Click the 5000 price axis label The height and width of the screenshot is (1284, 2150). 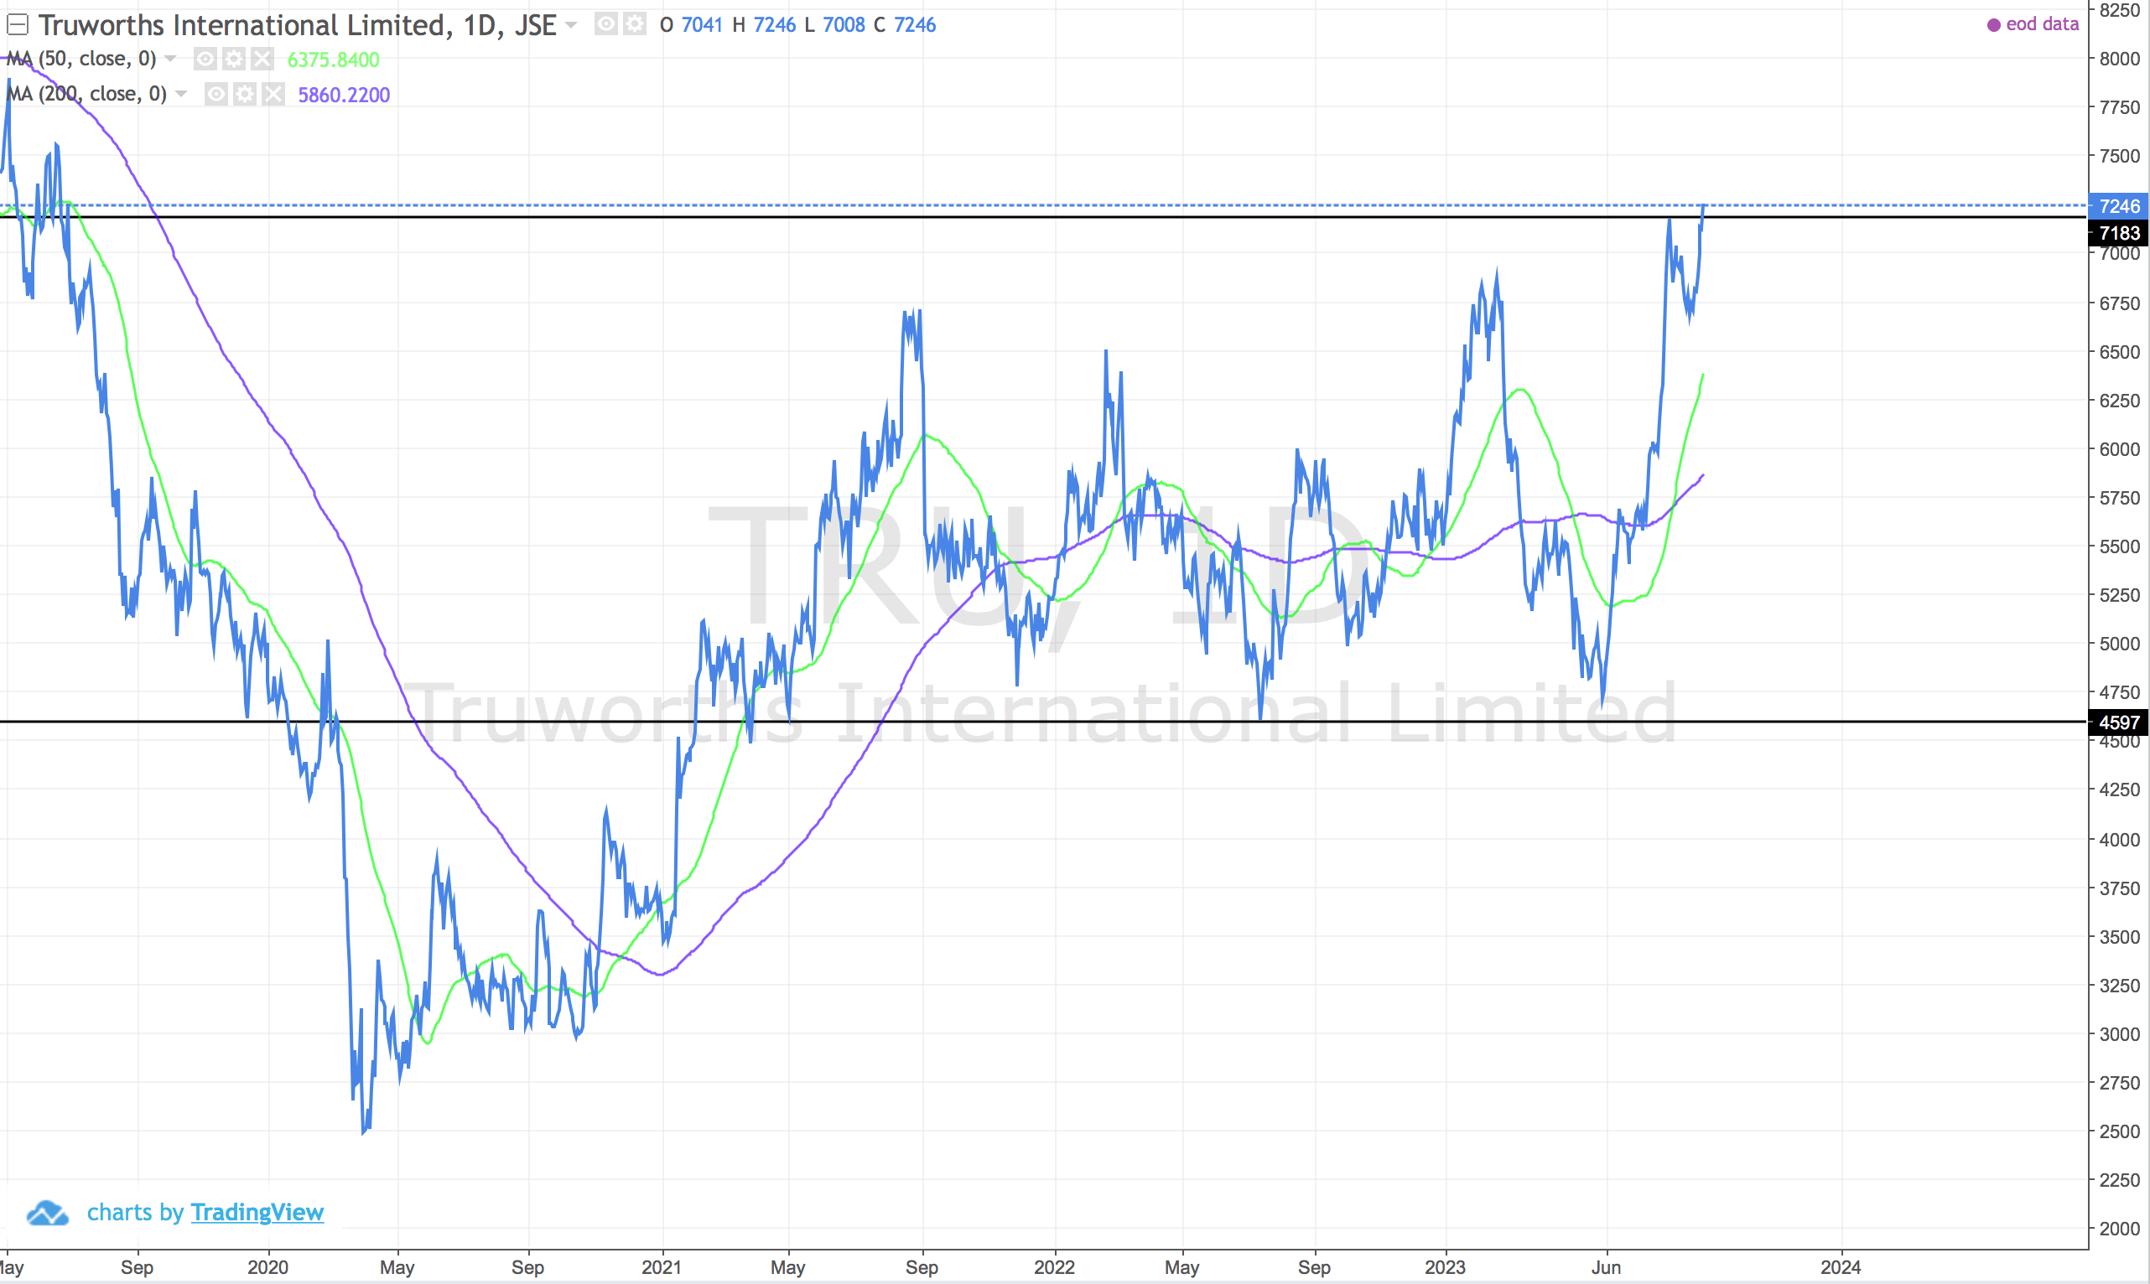(x=2119, y=644)
